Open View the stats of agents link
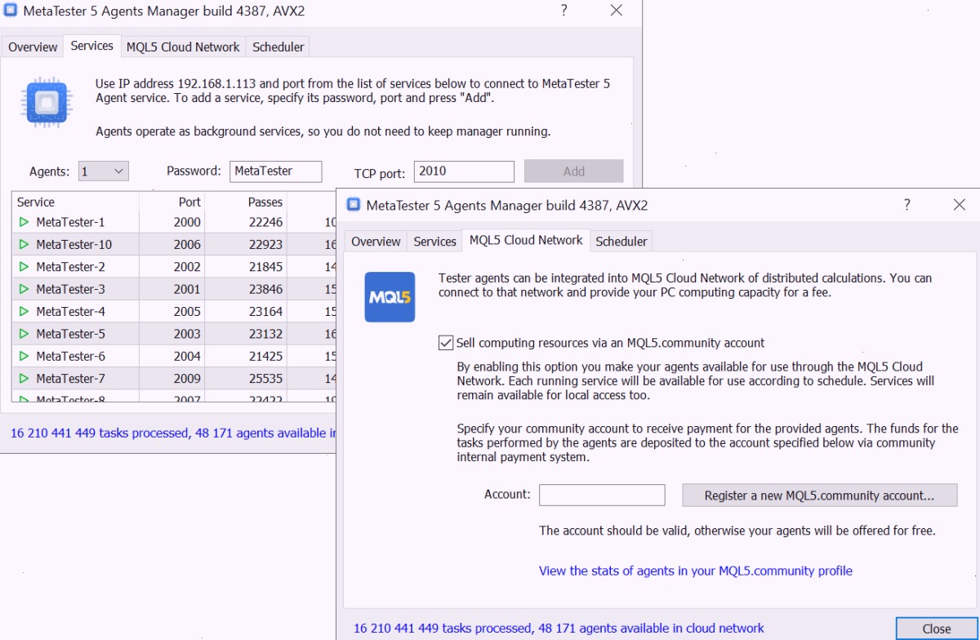The width and height of the screenshot is (980, 640). point(696,571)
